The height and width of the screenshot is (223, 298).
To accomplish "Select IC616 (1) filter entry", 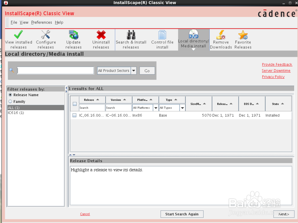I will pos(36,113).
